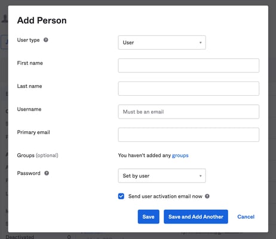The width and height of the screenshot is (276, 239).
Task: Follow the blue 'groups' link
Action: pos(180,155)
